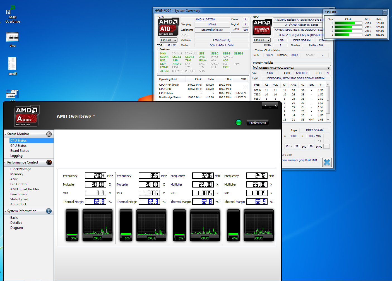The width and height of the screenshot is (392, 281).
Task: Collapse the System Information section
Action: 5,211
